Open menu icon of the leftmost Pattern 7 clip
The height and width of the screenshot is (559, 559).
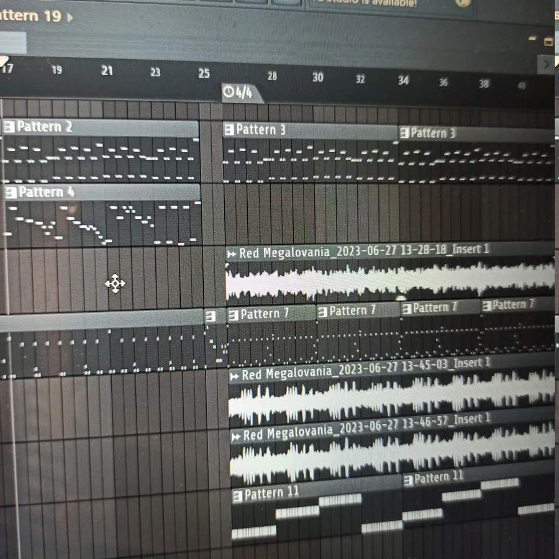click(234, 315)
